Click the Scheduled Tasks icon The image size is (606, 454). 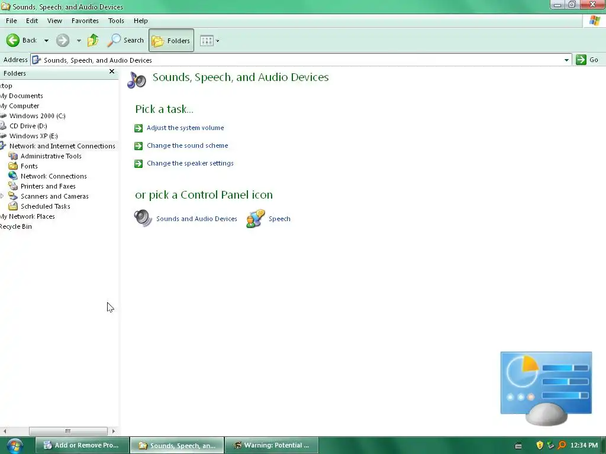tap(13, 206)
